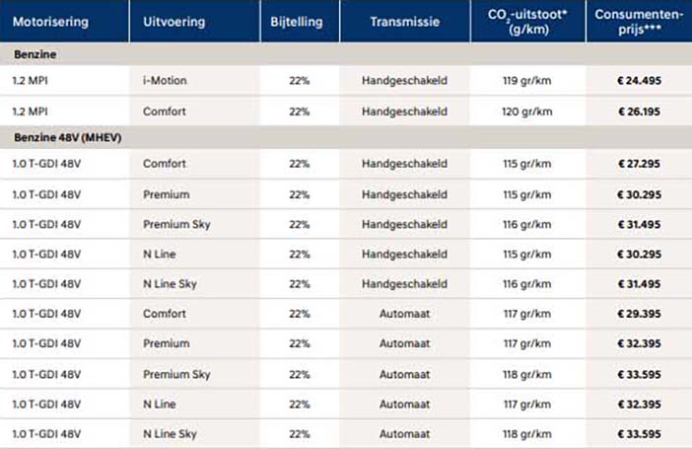The image size is (692, 449).
Task: Click the € 29.395 Comfort Automaat price
Action: point(639,314)
